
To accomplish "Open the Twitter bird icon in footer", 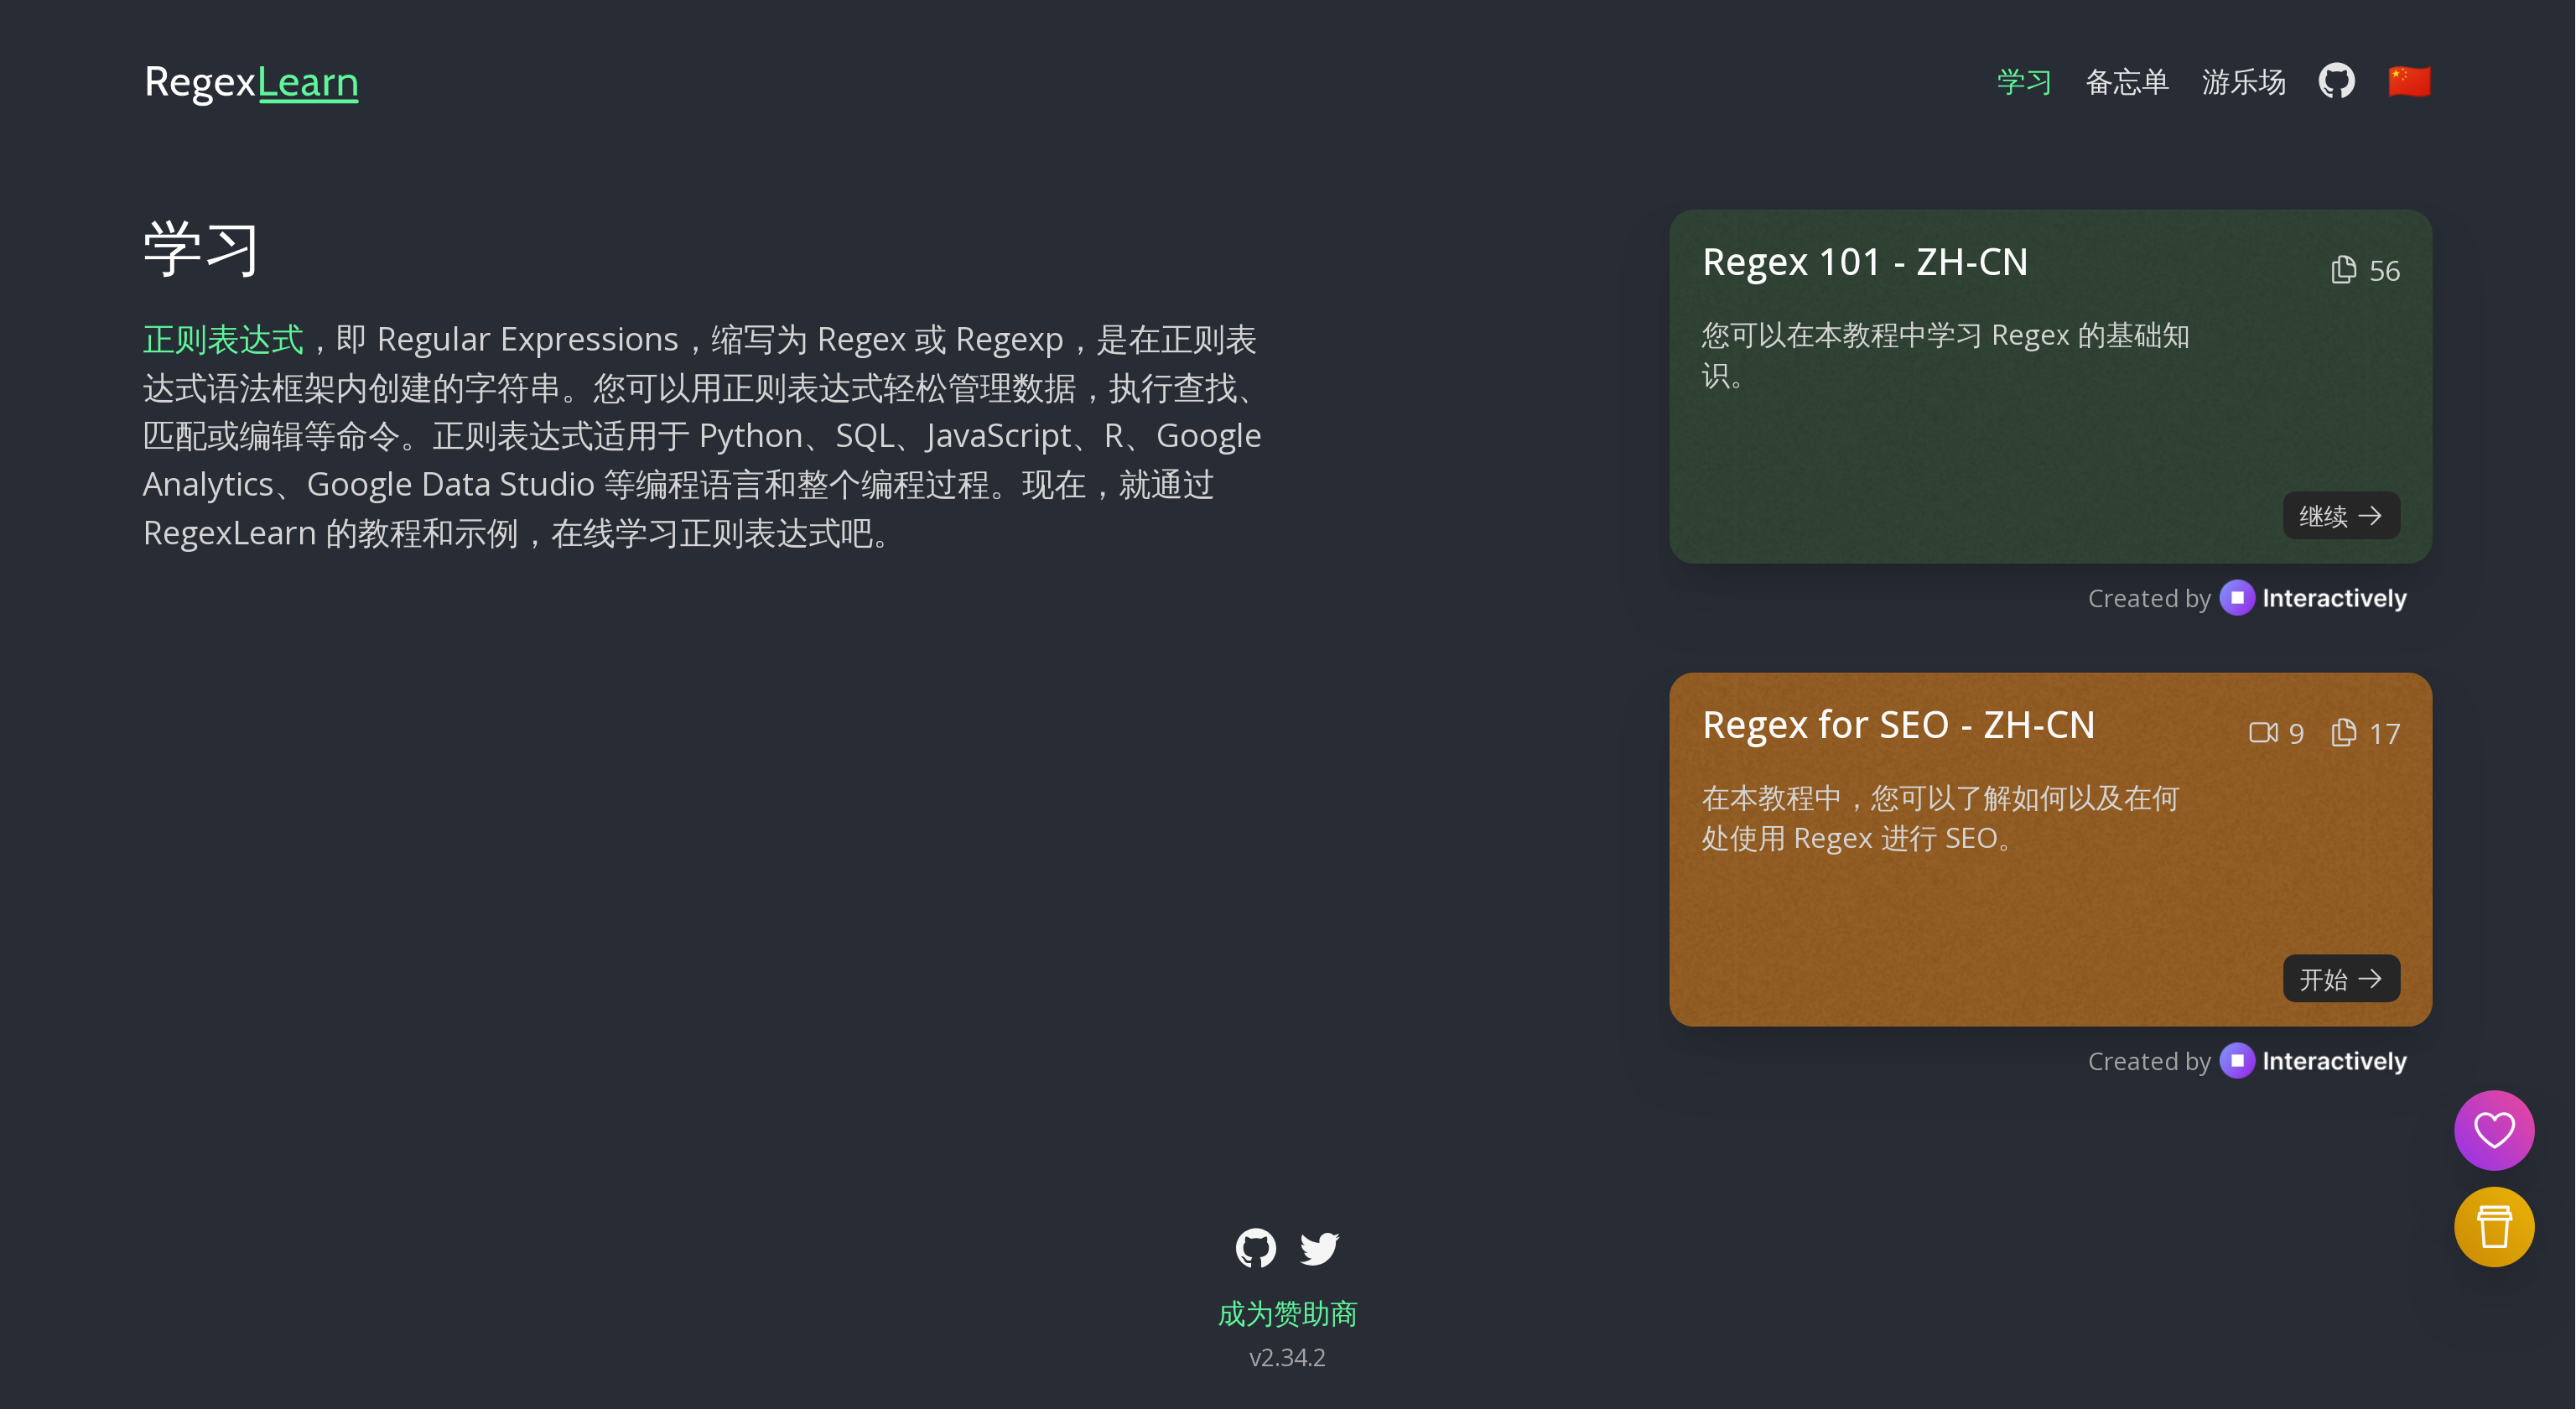I will [1319, 1247].
